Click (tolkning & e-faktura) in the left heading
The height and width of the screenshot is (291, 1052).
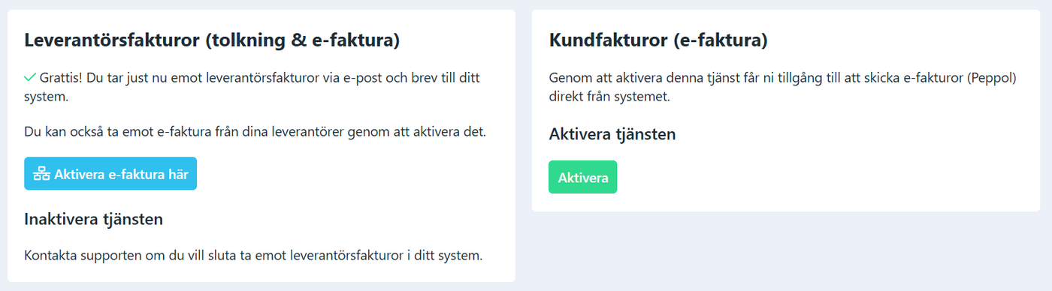click(x=302, y=40)
